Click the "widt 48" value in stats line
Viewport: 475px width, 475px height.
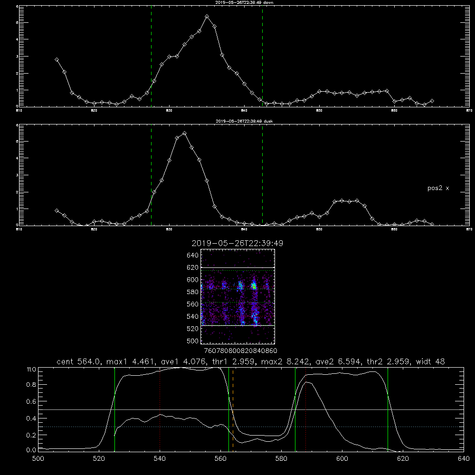[x=430, y=361]
